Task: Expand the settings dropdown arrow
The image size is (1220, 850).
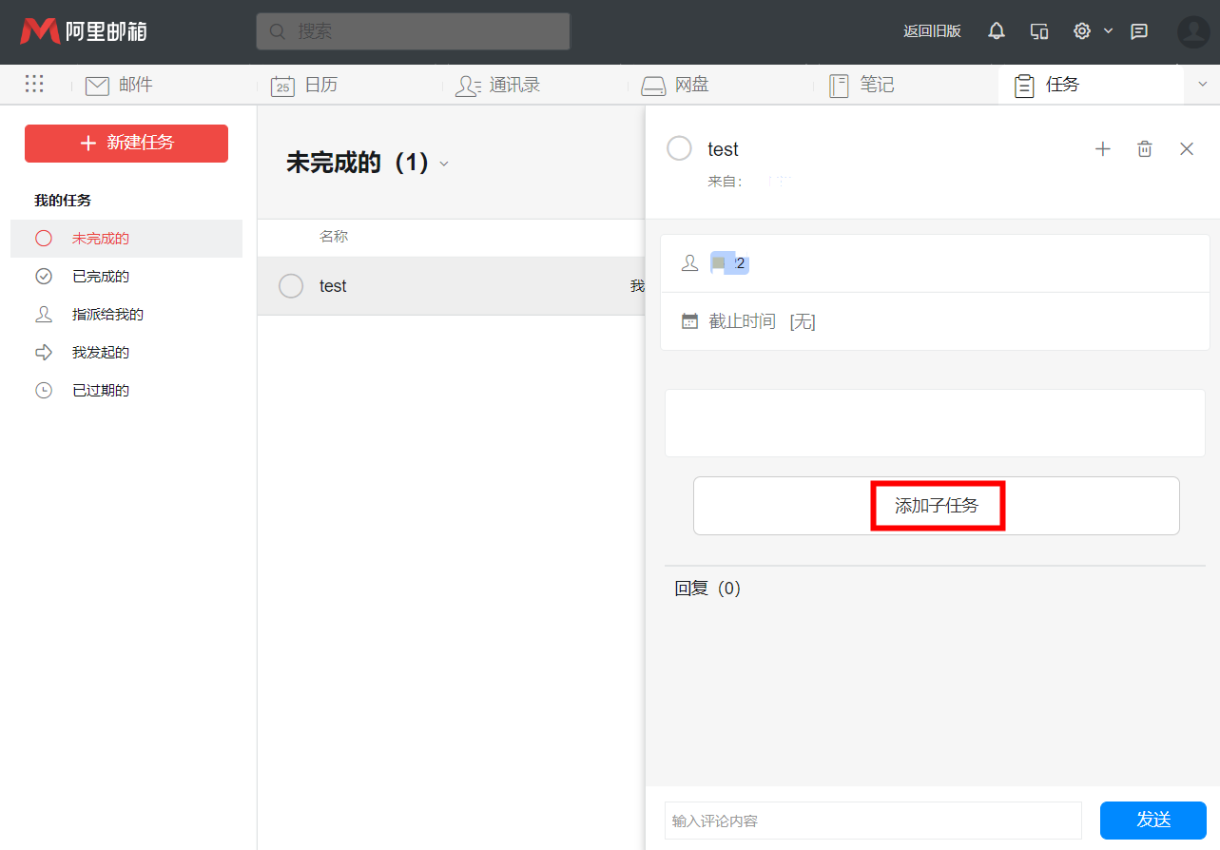Action: click(x=1108, y=31)
